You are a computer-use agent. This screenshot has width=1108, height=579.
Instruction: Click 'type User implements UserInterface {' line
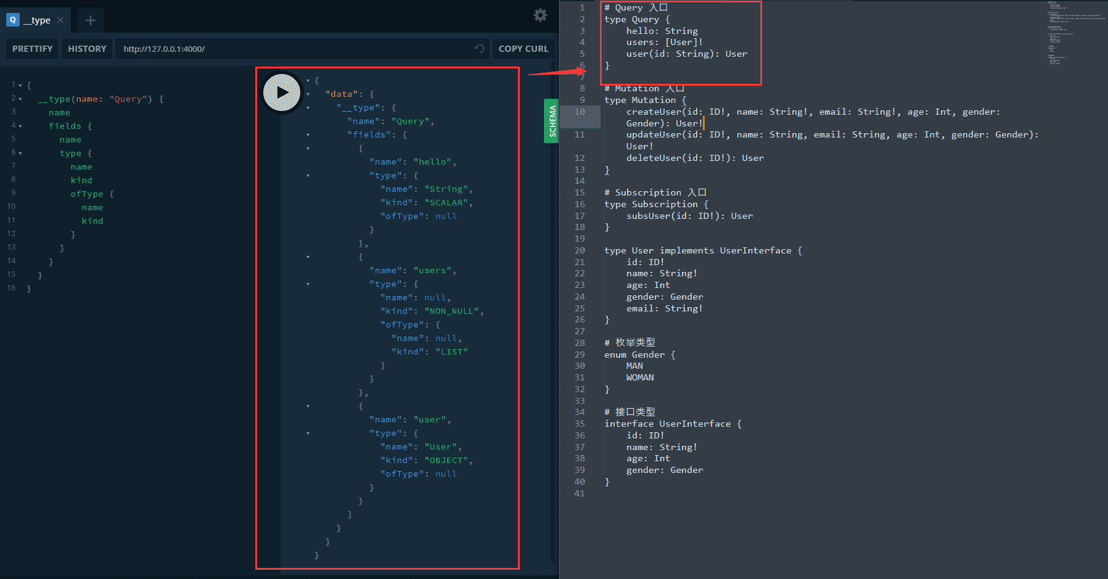coord(703,250)
